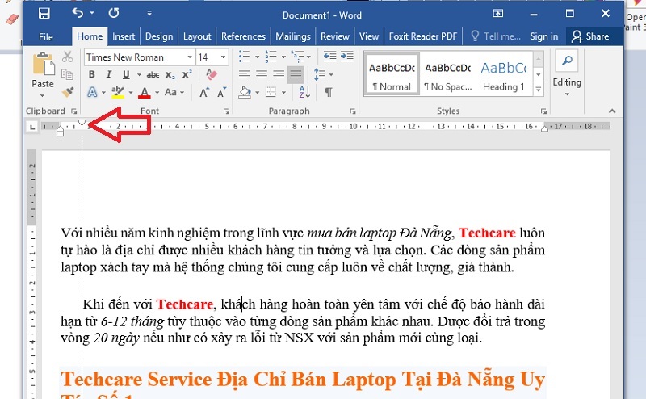
Task: Expand the Styles gallery More arrow
Action: (539, 89)
